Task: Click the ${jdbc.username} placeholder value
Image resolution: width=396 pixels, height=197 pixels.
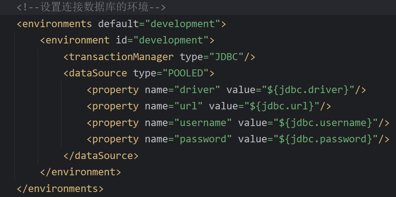Action: [325, 123]
